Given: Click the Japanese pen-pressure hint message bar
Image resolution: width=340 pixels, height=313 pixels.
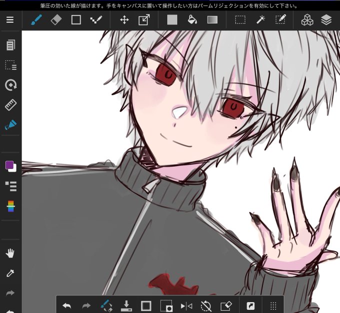Looking at the screenshot, I should click(x=170, y=6).
